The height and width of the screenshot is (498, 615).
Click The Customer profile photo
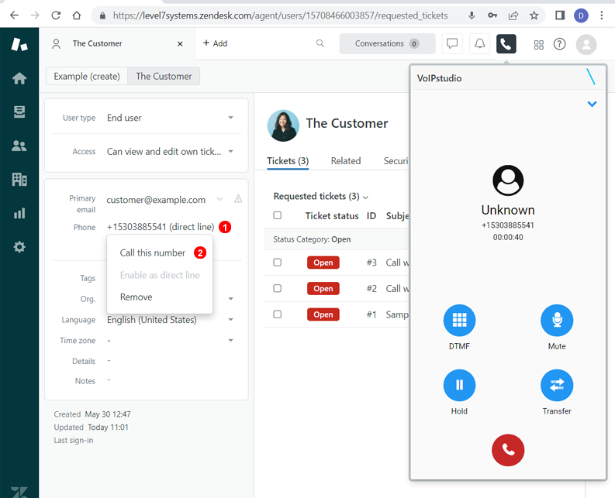pos(283,125)
